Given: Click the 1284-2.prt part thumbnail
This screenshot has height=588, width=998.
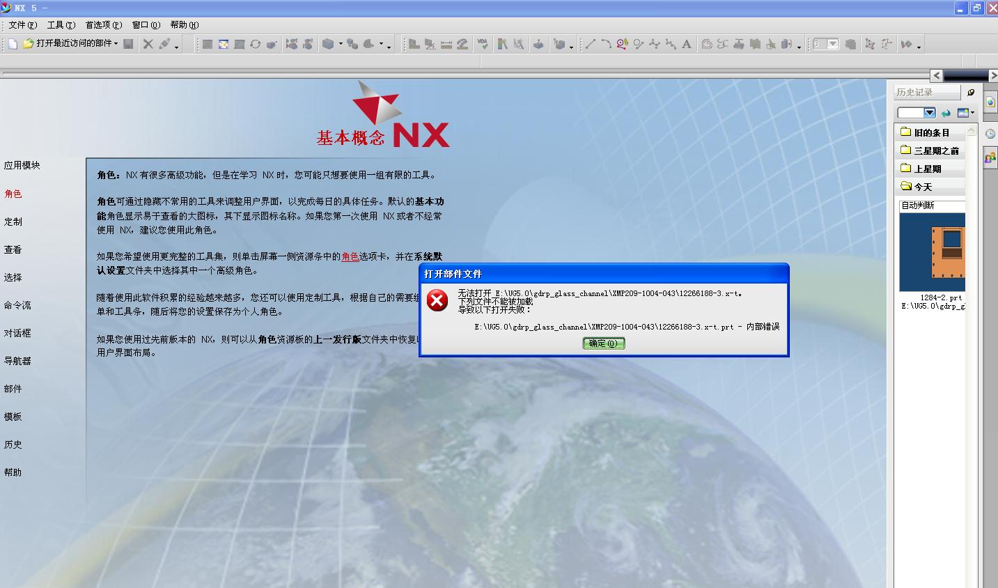Looking at the screenshot, I should [933, 252].
